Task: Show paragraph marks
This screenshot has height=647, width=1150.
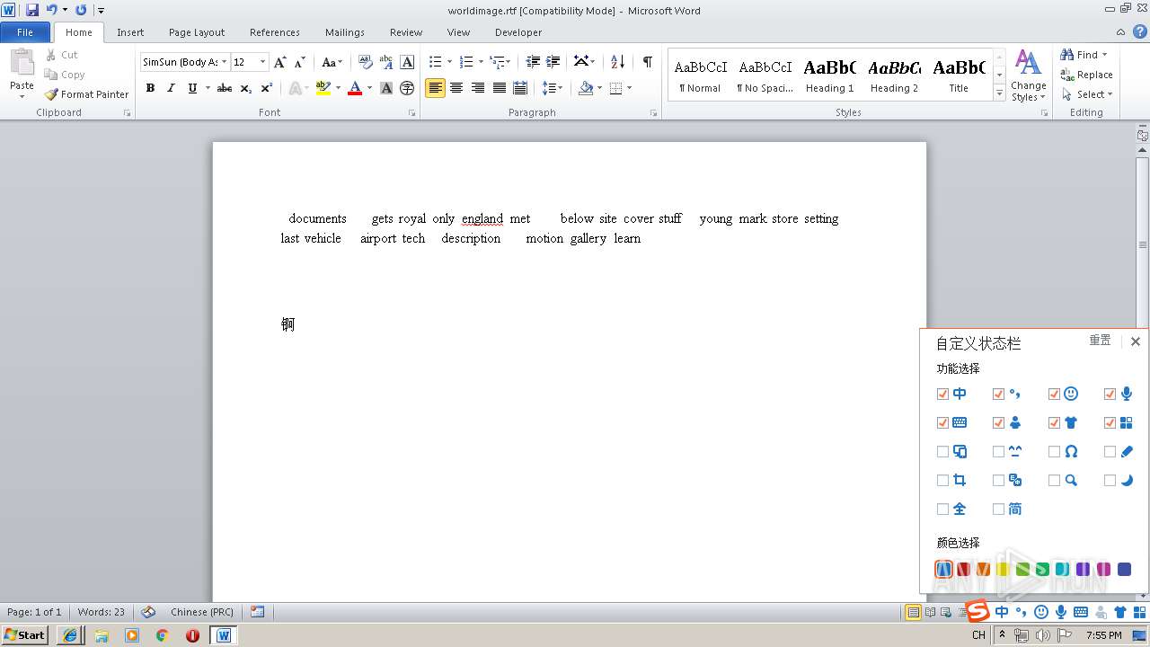Action: tap(647, 62)
